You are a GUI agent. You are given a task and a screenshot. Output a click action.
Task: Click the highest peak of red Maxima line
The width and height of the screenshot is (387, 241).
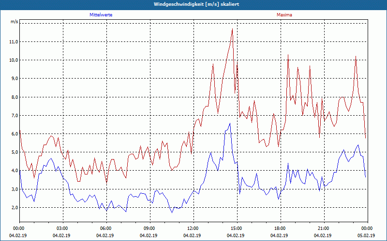pos(232,29)
